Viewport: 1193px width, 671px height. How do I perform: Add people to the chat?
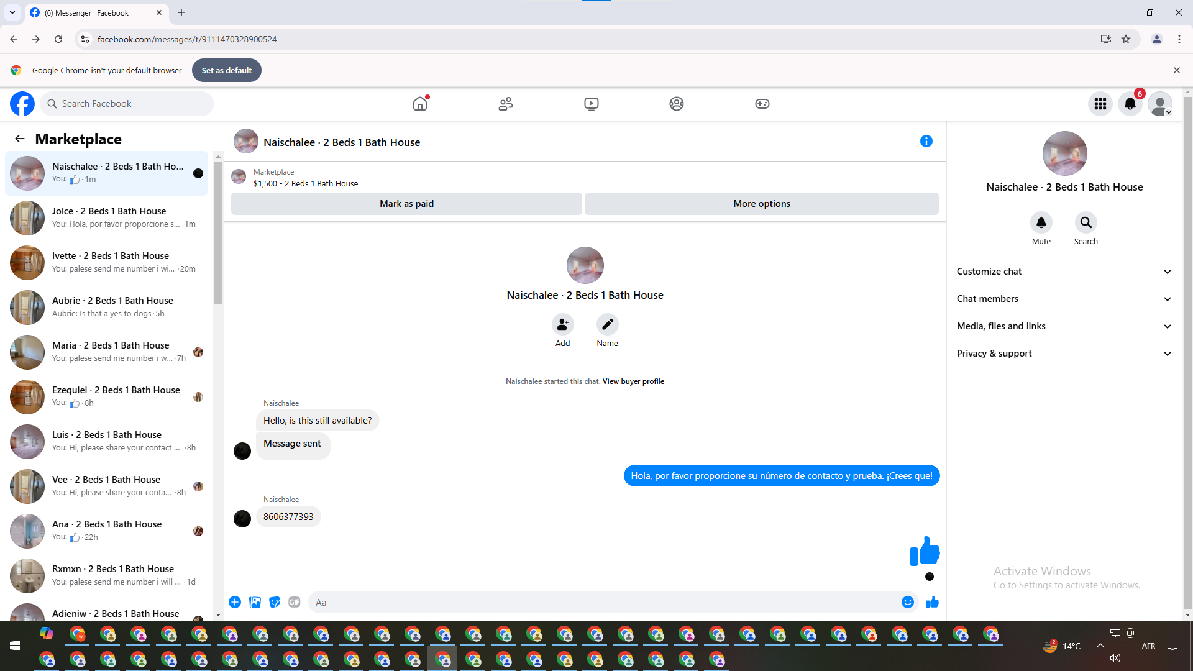coord(563,324)
